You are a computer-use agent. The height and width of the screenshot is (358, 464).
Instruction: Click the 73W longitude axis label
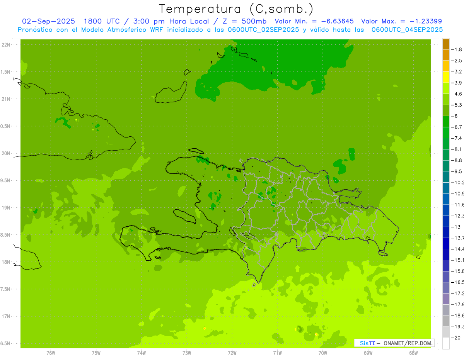(187, 353)
